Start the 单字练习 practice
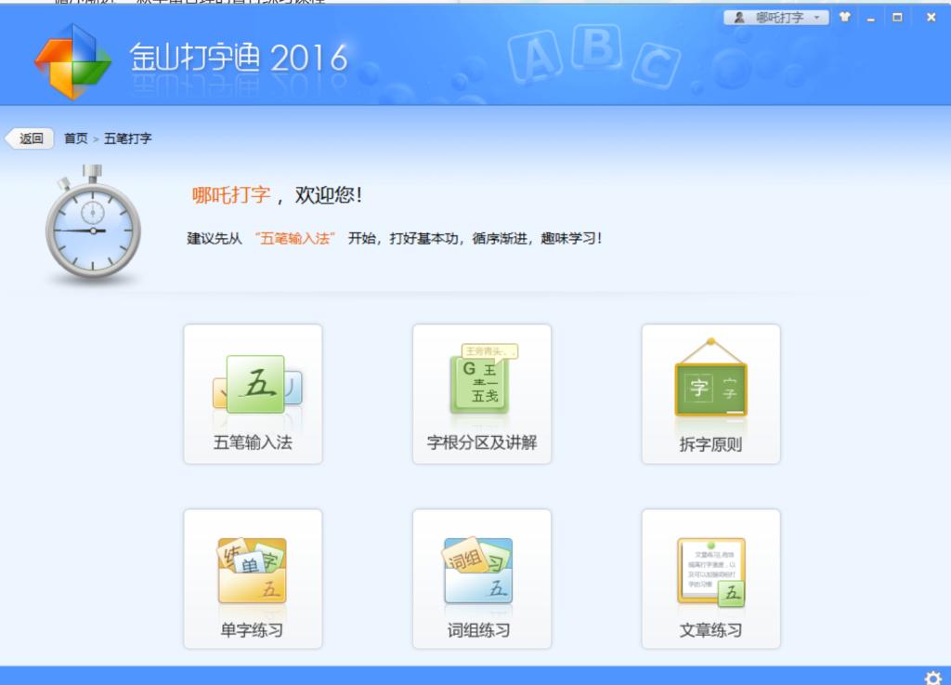The height and width of the screenshot is (685, 951). point(253,578)
